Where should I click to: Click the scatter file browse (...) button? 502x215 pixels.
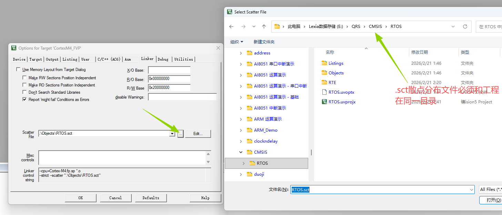point(181,134)
